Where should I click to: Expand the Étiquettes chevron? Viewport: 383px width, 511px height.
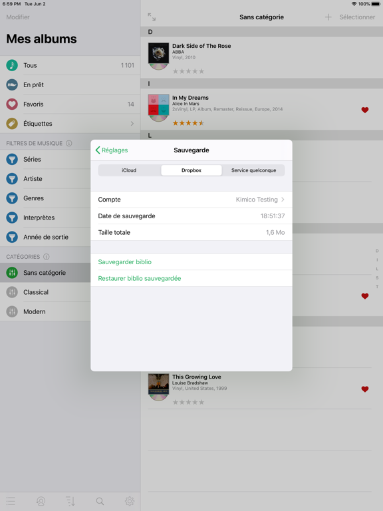pos(132,124)
